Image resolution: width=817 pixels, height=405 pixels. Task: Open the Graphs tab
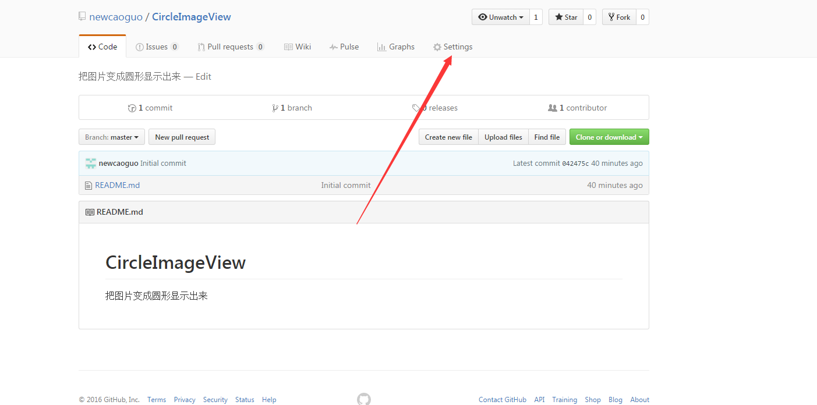(x=396, y=47)
